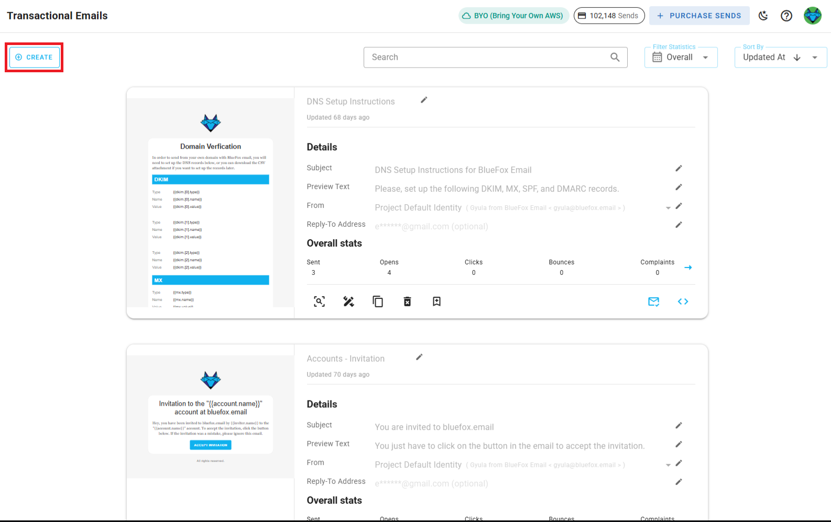Edit Accounts - Invitation name pencil
Image resolution: width=831 pixels, height=522 pixels.
point(419,357)
